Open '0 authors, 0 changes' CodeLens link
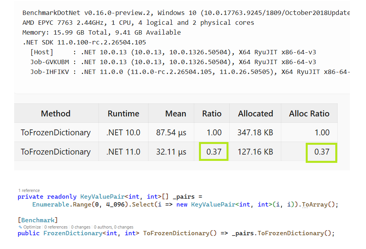Screen dimensions: 366x249 pyautogui.click(x=114, y=227)
